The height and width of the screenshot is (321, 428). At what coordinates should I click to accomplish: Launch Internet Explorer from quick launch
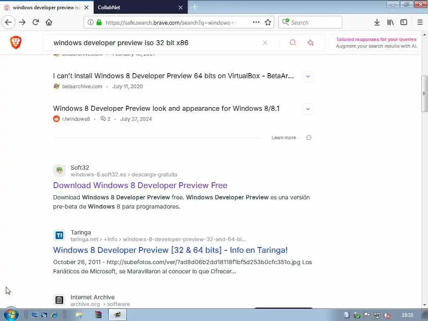54,315
